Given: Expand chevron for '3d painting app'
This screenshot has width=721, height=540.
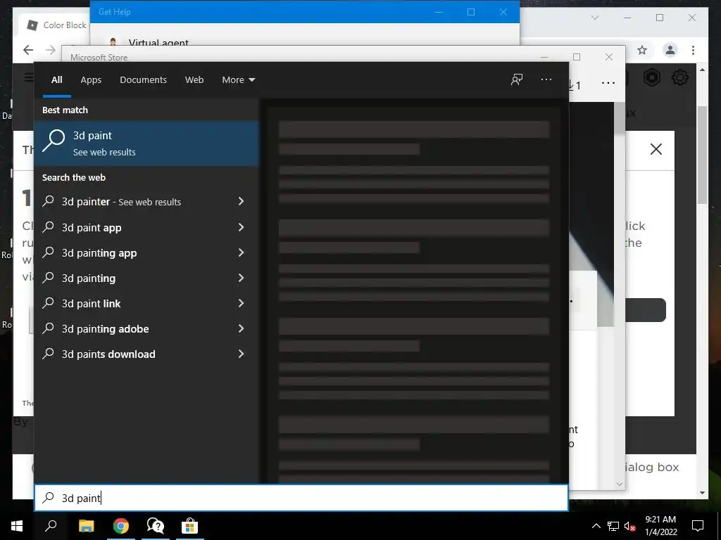Looking at the screenshot, I should point(241,252).
